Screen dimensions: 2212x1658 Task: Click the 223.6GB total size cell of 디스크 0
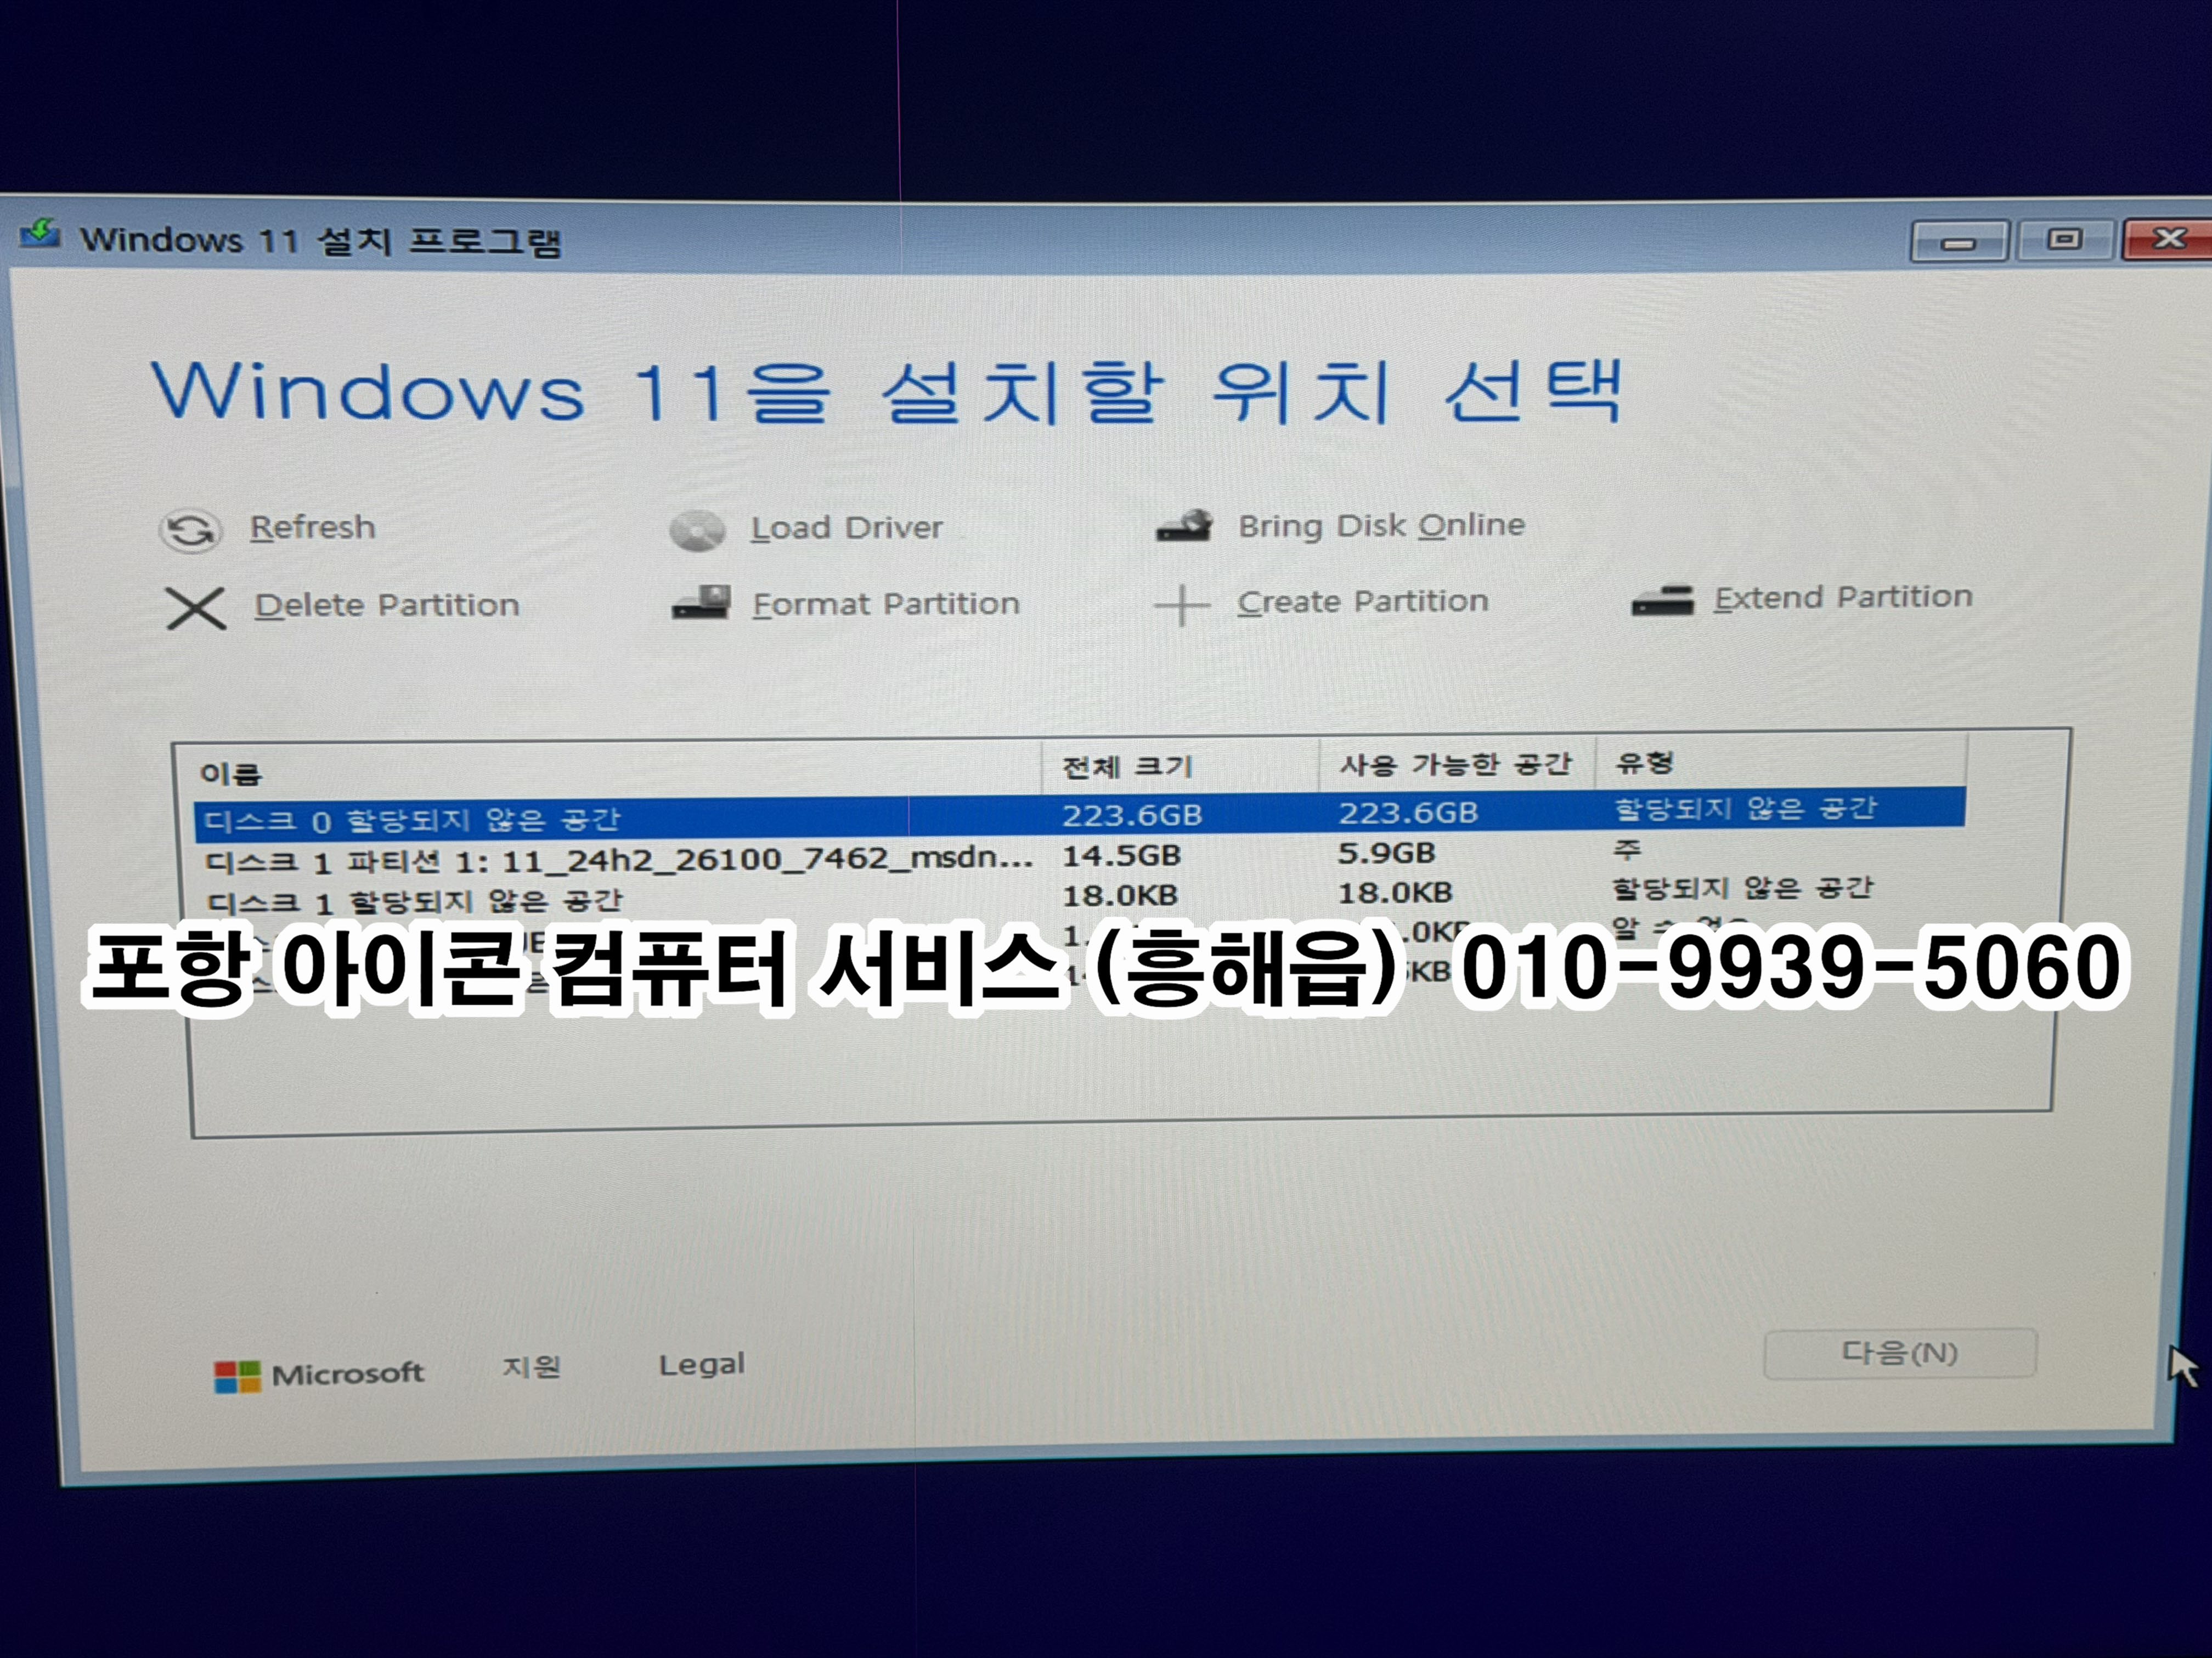(x=1132, y=815)
